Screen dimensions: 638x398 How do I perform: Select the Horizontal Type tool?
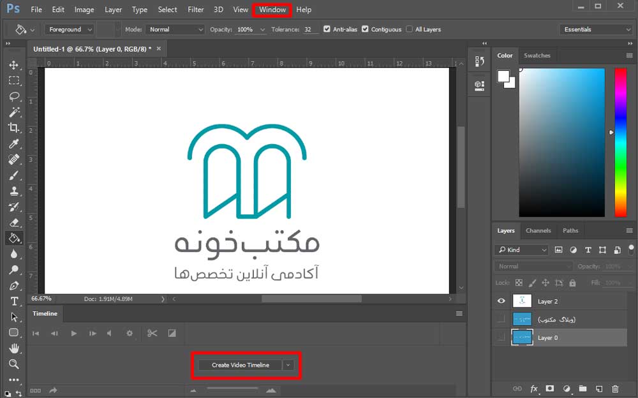[14, 301]
